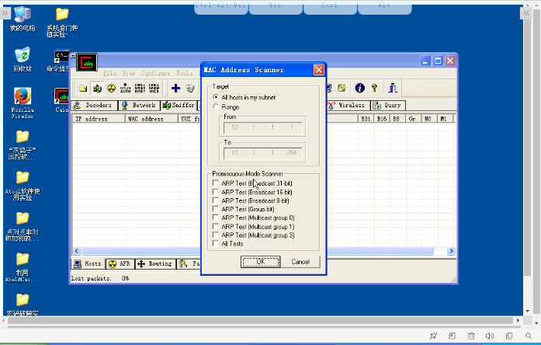541x345 pixels.
Task: Click the yellow key icon in toolbar
Action: [x=342, y=88]
